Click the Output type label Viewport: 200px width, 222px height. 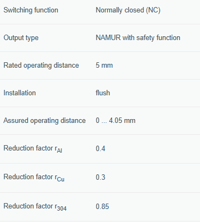tap(21, 38)
